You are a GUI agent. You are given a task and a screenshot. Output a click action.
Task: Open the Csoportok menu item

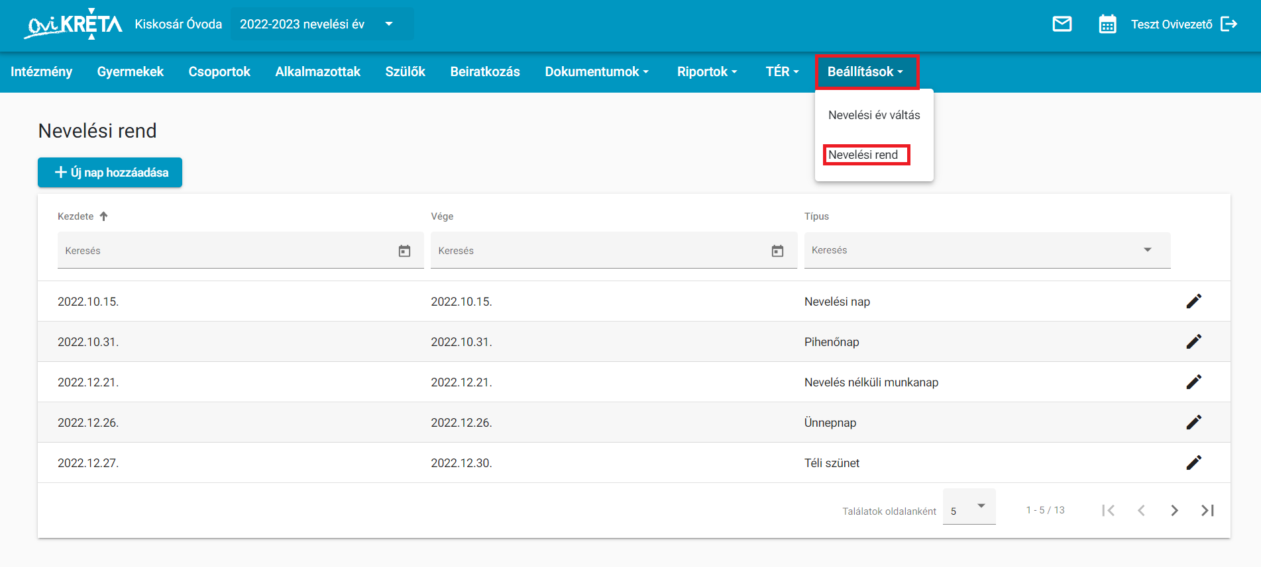click(219, 71)
